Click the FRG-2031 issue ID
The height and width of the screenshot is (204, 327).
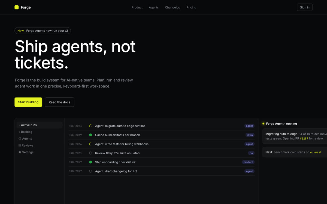pos(75,153)
